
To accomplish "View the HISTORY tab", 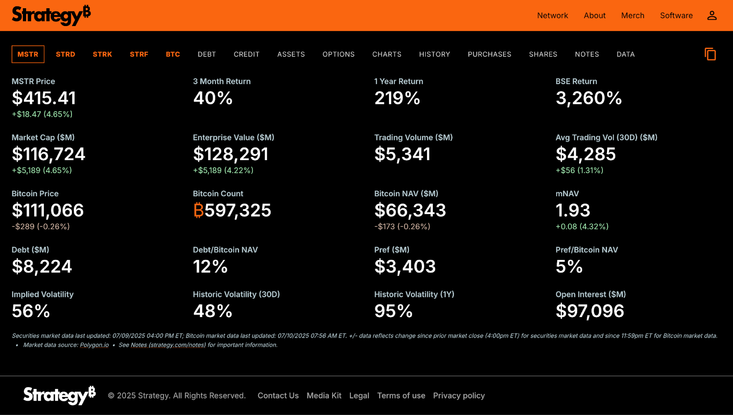I will pos(434,54).
